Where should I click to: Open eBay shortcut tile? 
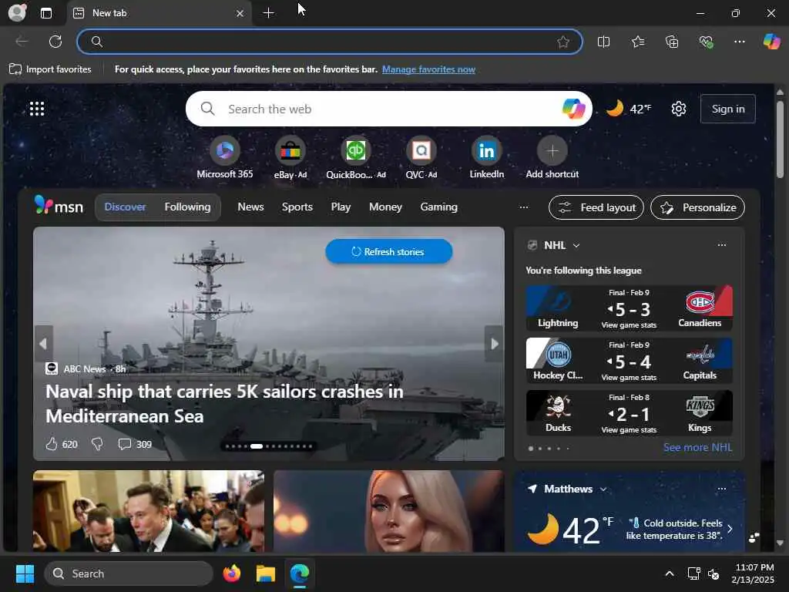pos(290,157)
